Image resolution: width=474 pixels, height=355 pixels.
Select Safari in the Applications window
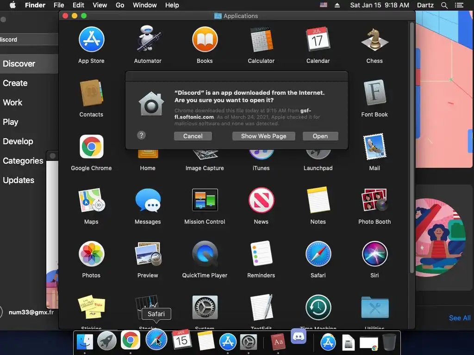318,254
